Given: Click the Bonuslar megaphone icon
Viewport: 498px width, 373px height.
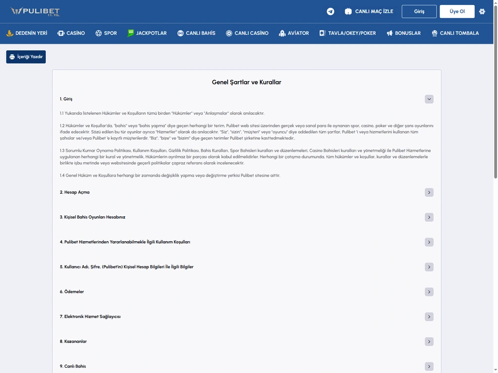Looking at the screenshot, I should 389,33.
